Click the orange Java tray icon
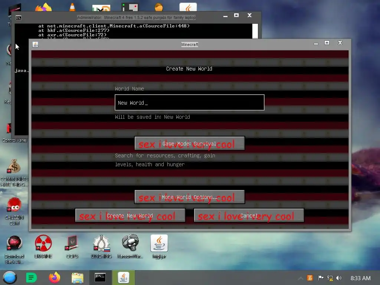 [310, 278]
